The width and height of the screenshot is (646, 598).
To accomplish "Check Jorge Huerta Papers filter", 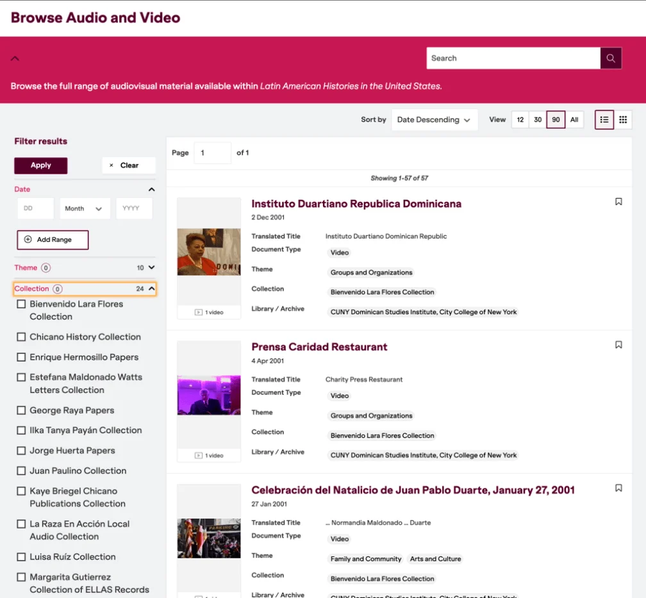I will pyautogui.click(x=21, y=451).
